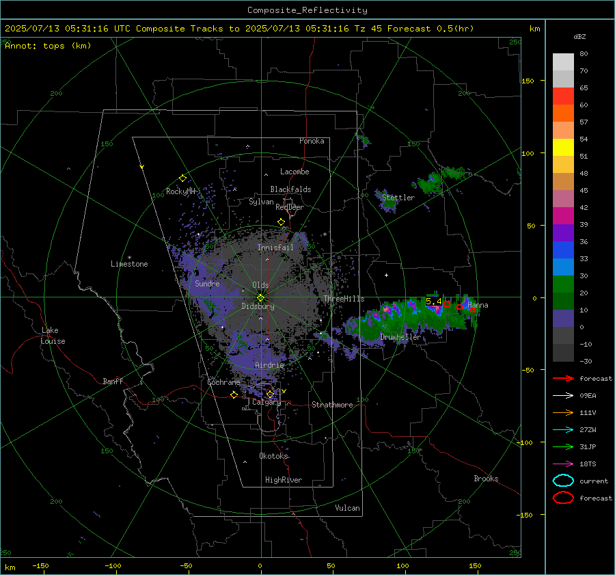Click the Blackfalds city label
The height and width of the screenshot is (575, 615).
point(290,189)
